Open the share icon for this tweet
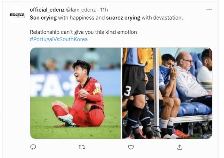 [180, 147]
